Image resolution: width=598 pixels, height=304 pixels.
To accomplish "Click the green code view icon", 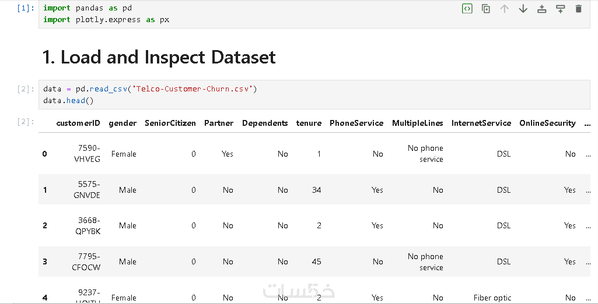I will pyautogui.click(x=467, y=9).
